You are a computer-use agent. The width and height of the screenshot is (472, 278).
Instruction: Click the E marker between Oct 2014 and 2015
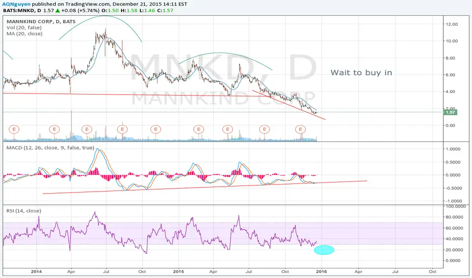pyautogui.click(x=155, y=129)
